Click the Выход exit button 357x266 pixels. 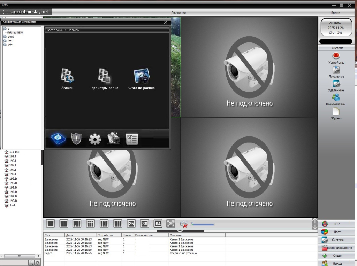[x=337, y=263]
